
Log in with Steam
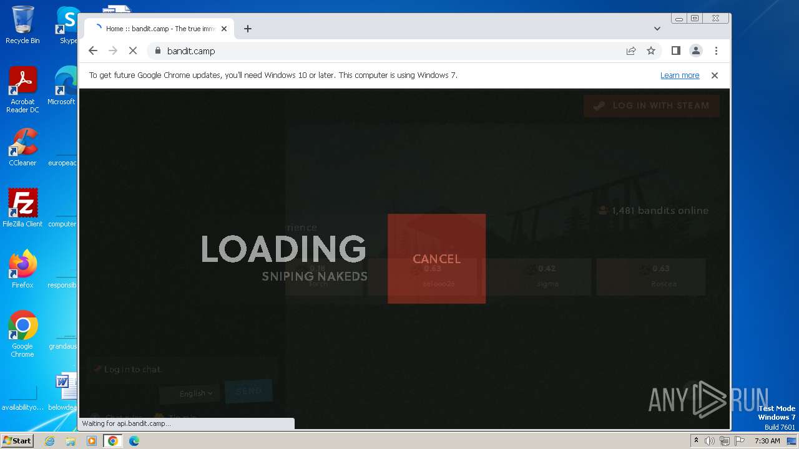652,105
